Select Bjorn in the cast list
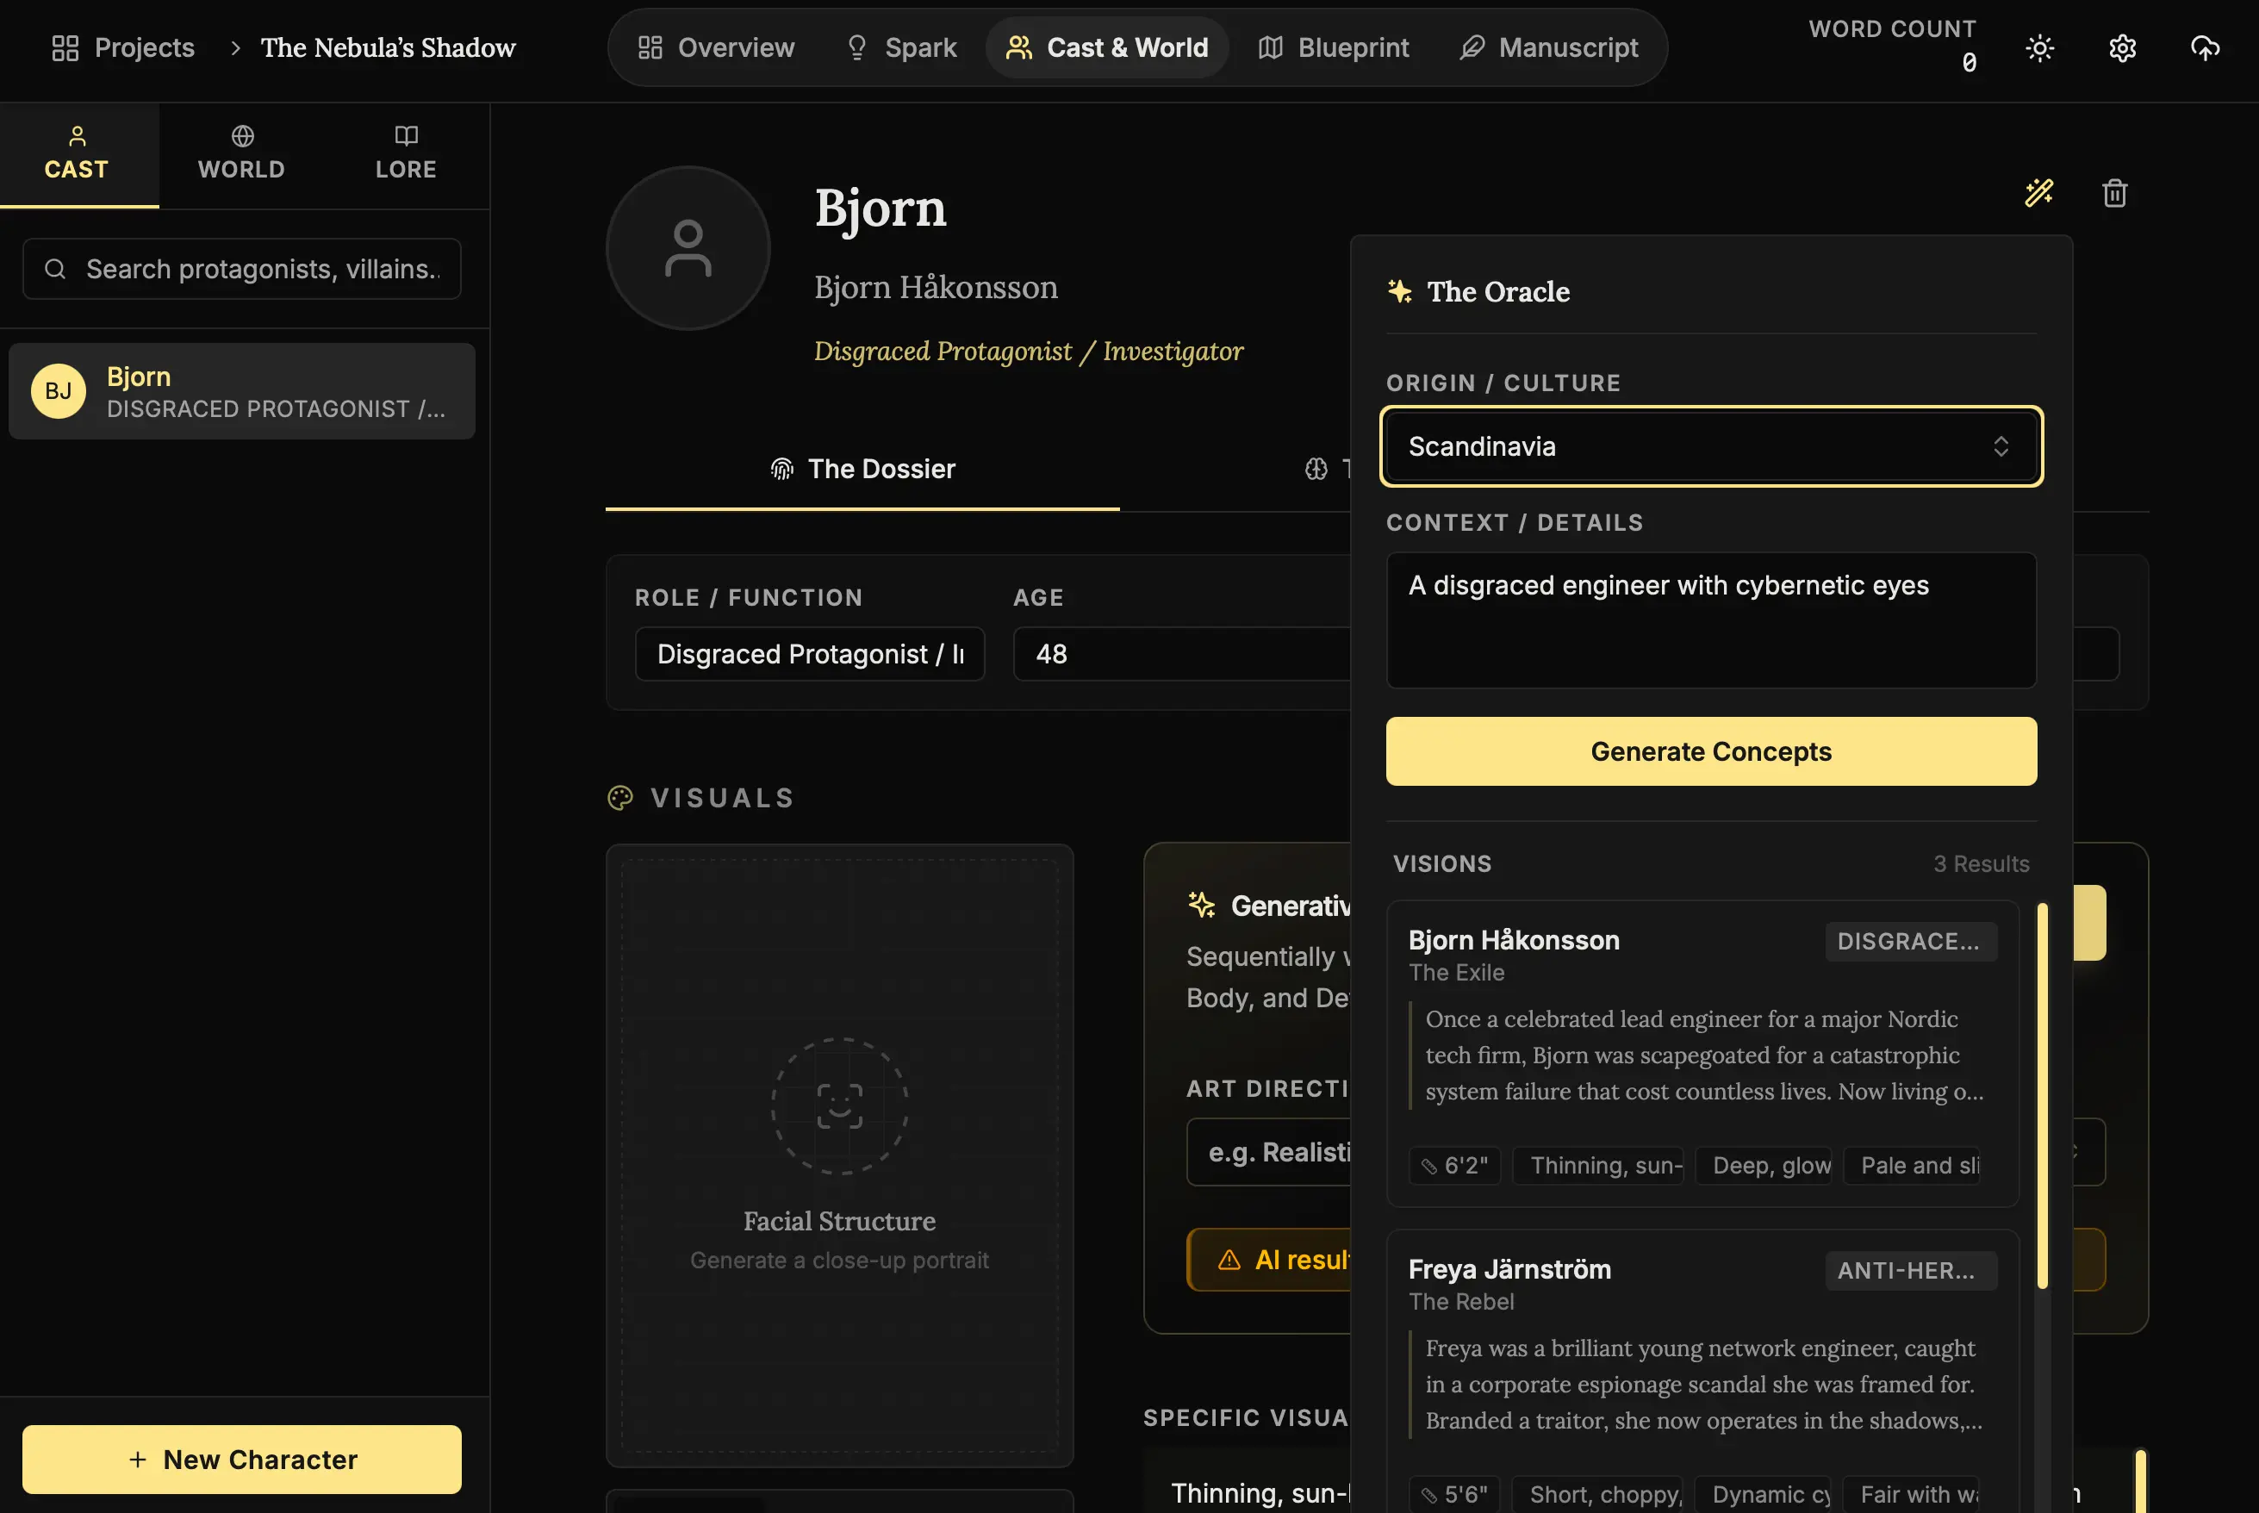The image size is (2259, 1513). 241,392
